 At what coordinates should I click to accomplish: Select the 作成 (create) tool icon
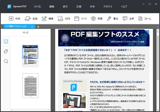point(11,19)
